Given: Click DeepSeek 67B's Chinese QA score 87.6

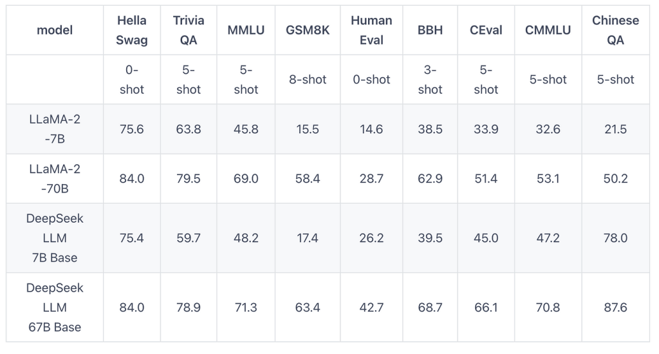Looking at the screenshot, I should point(616,308).
